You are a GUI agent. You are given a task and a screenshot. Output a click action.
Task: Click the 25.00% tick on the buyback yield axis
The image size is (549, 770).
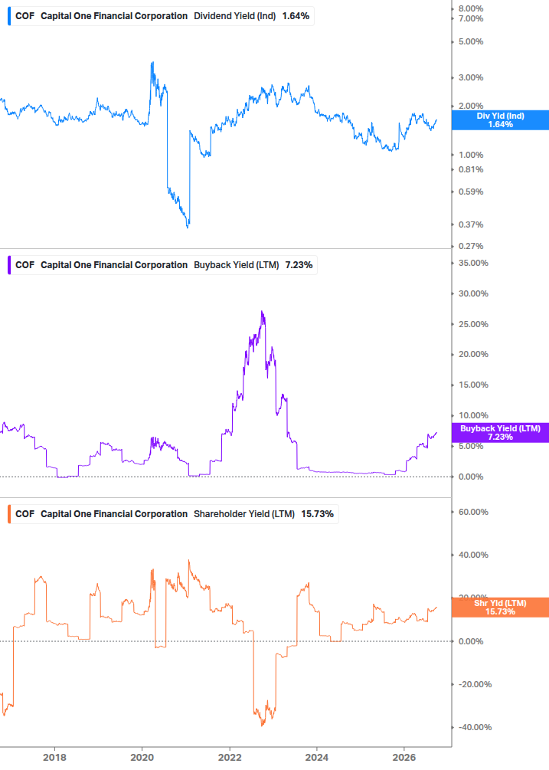[473, 325]
